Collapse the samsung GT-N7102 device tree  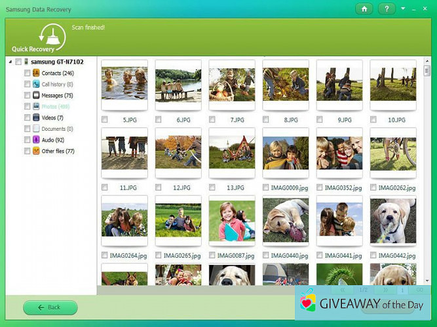pos(10,61)
